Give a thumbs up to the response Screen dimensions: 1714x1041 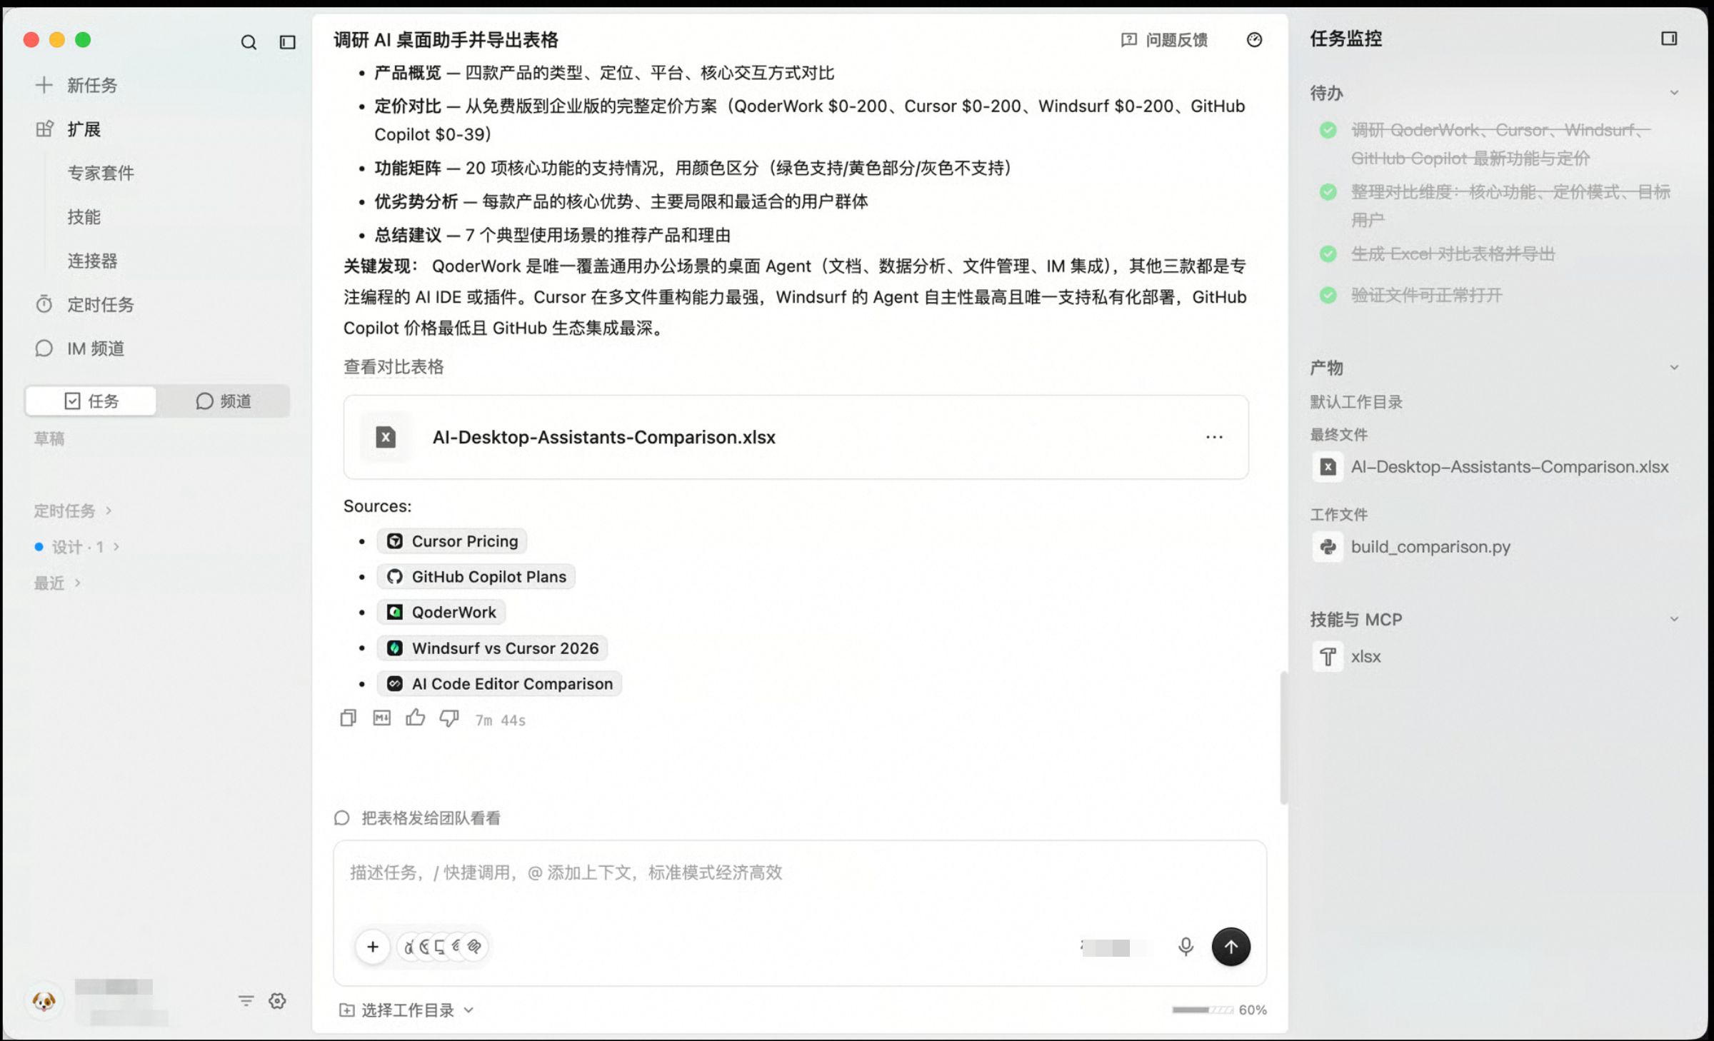[416, 718]
